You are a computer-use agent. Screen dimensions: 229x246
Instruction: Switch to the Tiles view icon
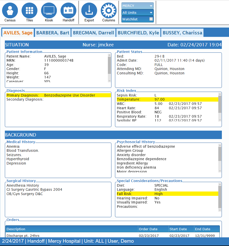point(29,10)
